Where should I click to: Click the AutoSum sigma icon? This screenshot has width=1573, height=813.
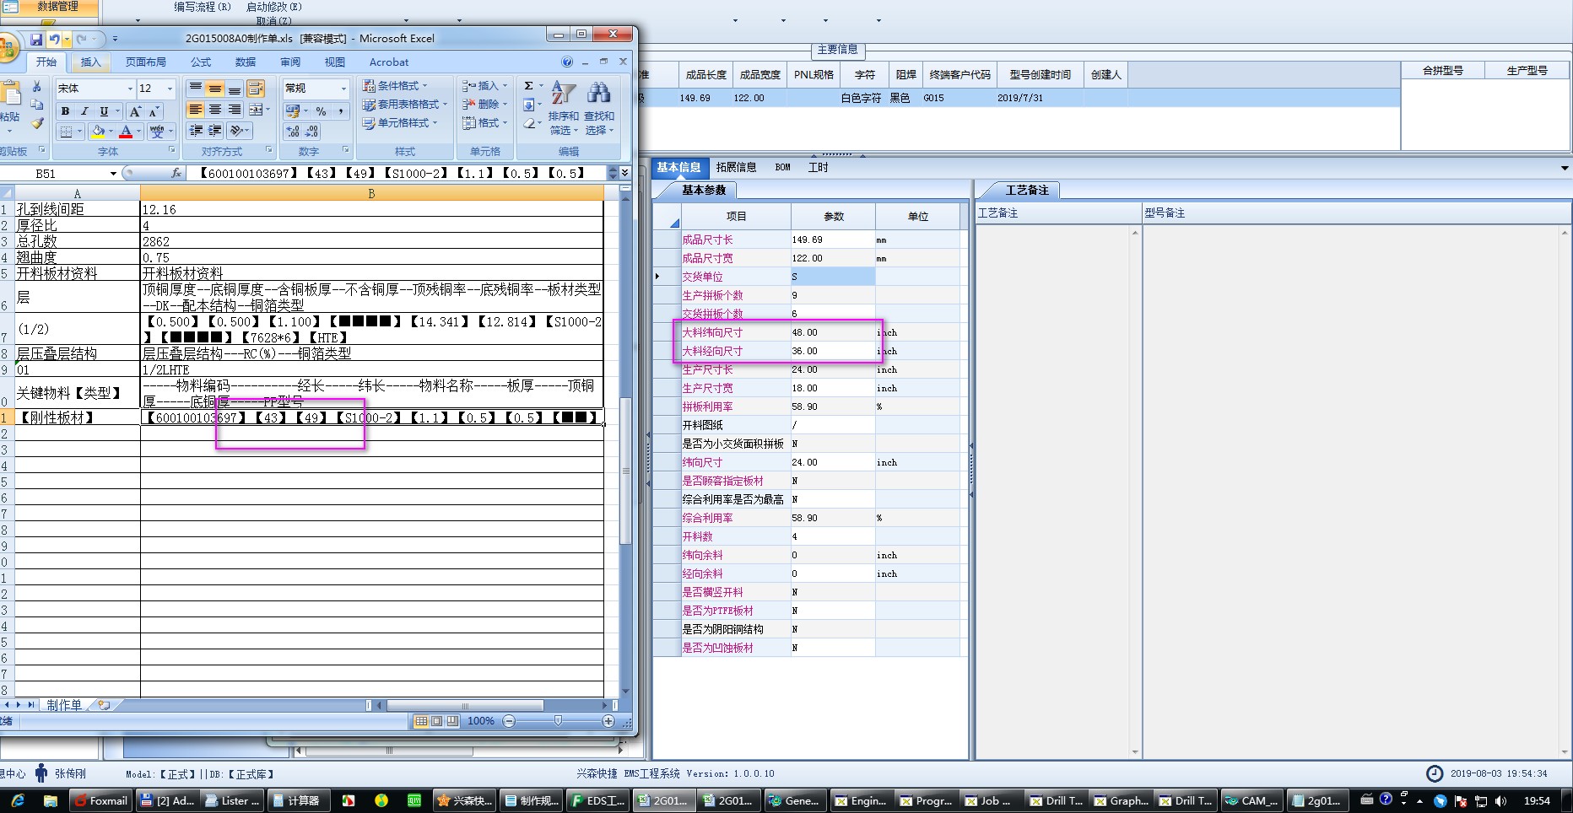(528, 86)
